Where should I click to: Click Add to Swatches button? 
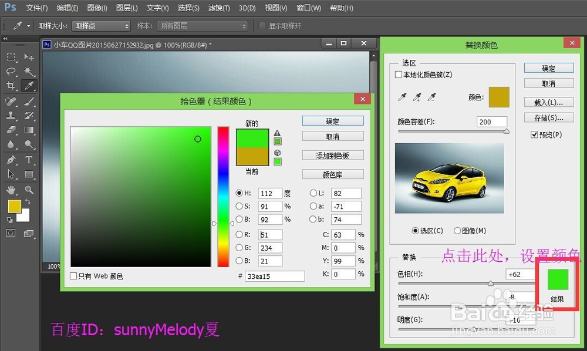(333, 156)
